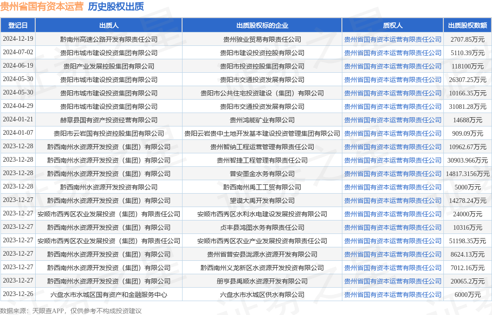492x315 pixels.
Task: Click 黔西南州水资源开发投资有限公司 pledgor cell
Action: click(109, 187)
